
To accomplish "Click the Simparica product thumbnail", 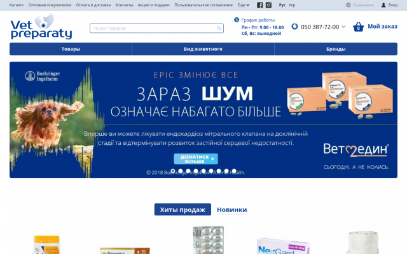I will [125, 251].
